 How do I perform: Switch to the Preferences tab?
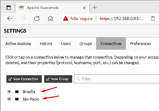141,43
